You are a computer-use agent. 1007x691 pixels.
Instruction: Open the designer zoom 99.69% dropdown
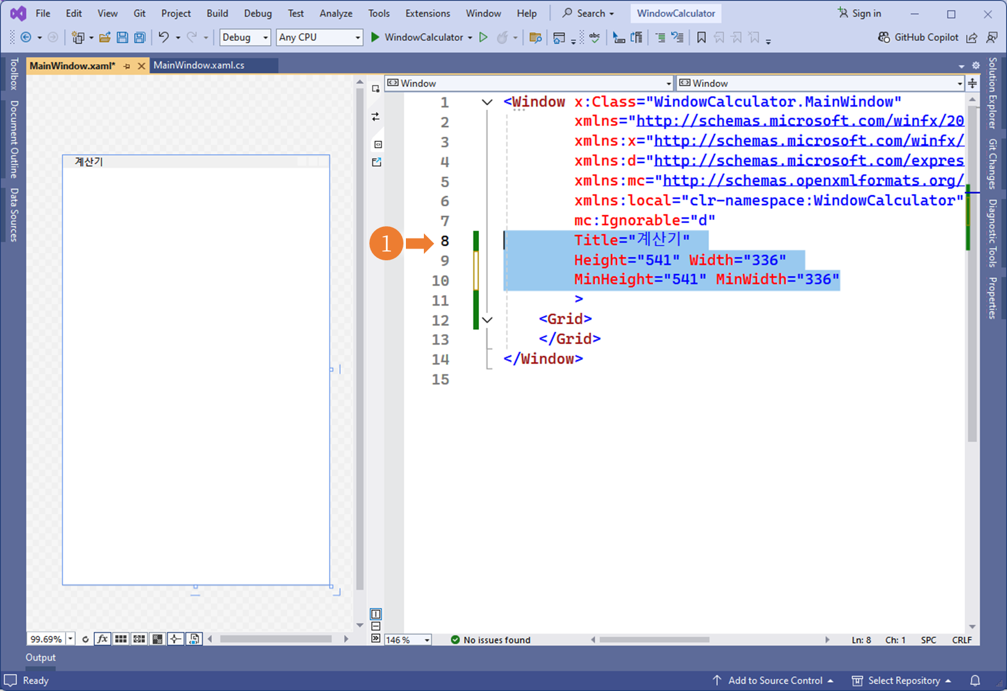(x=70, y=639)
